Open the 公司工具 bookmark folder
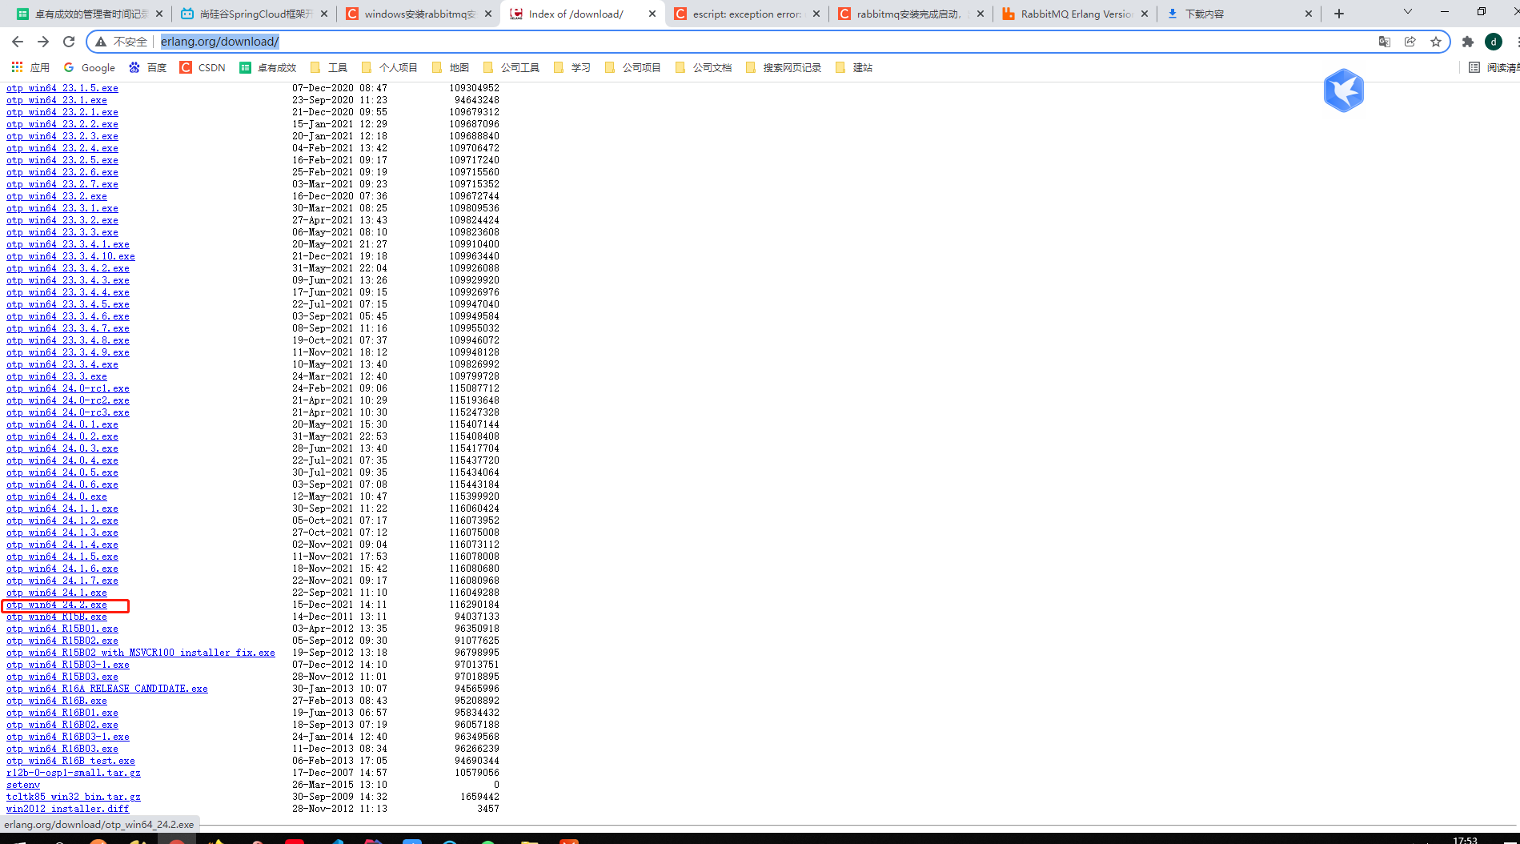Screen dimensions: 1520x844 click(x=511, y=68)
